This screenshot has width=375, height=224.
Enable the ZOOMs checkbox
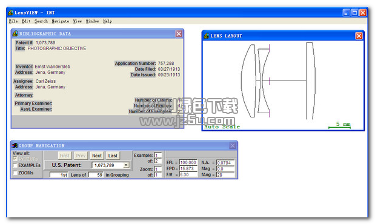click(15, 173)
